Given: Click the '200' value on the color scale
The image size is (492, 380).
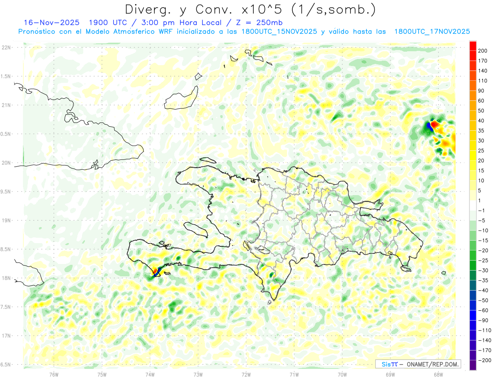Looking at the screenshot, I should pyautogui.click(x=483, y=51).
